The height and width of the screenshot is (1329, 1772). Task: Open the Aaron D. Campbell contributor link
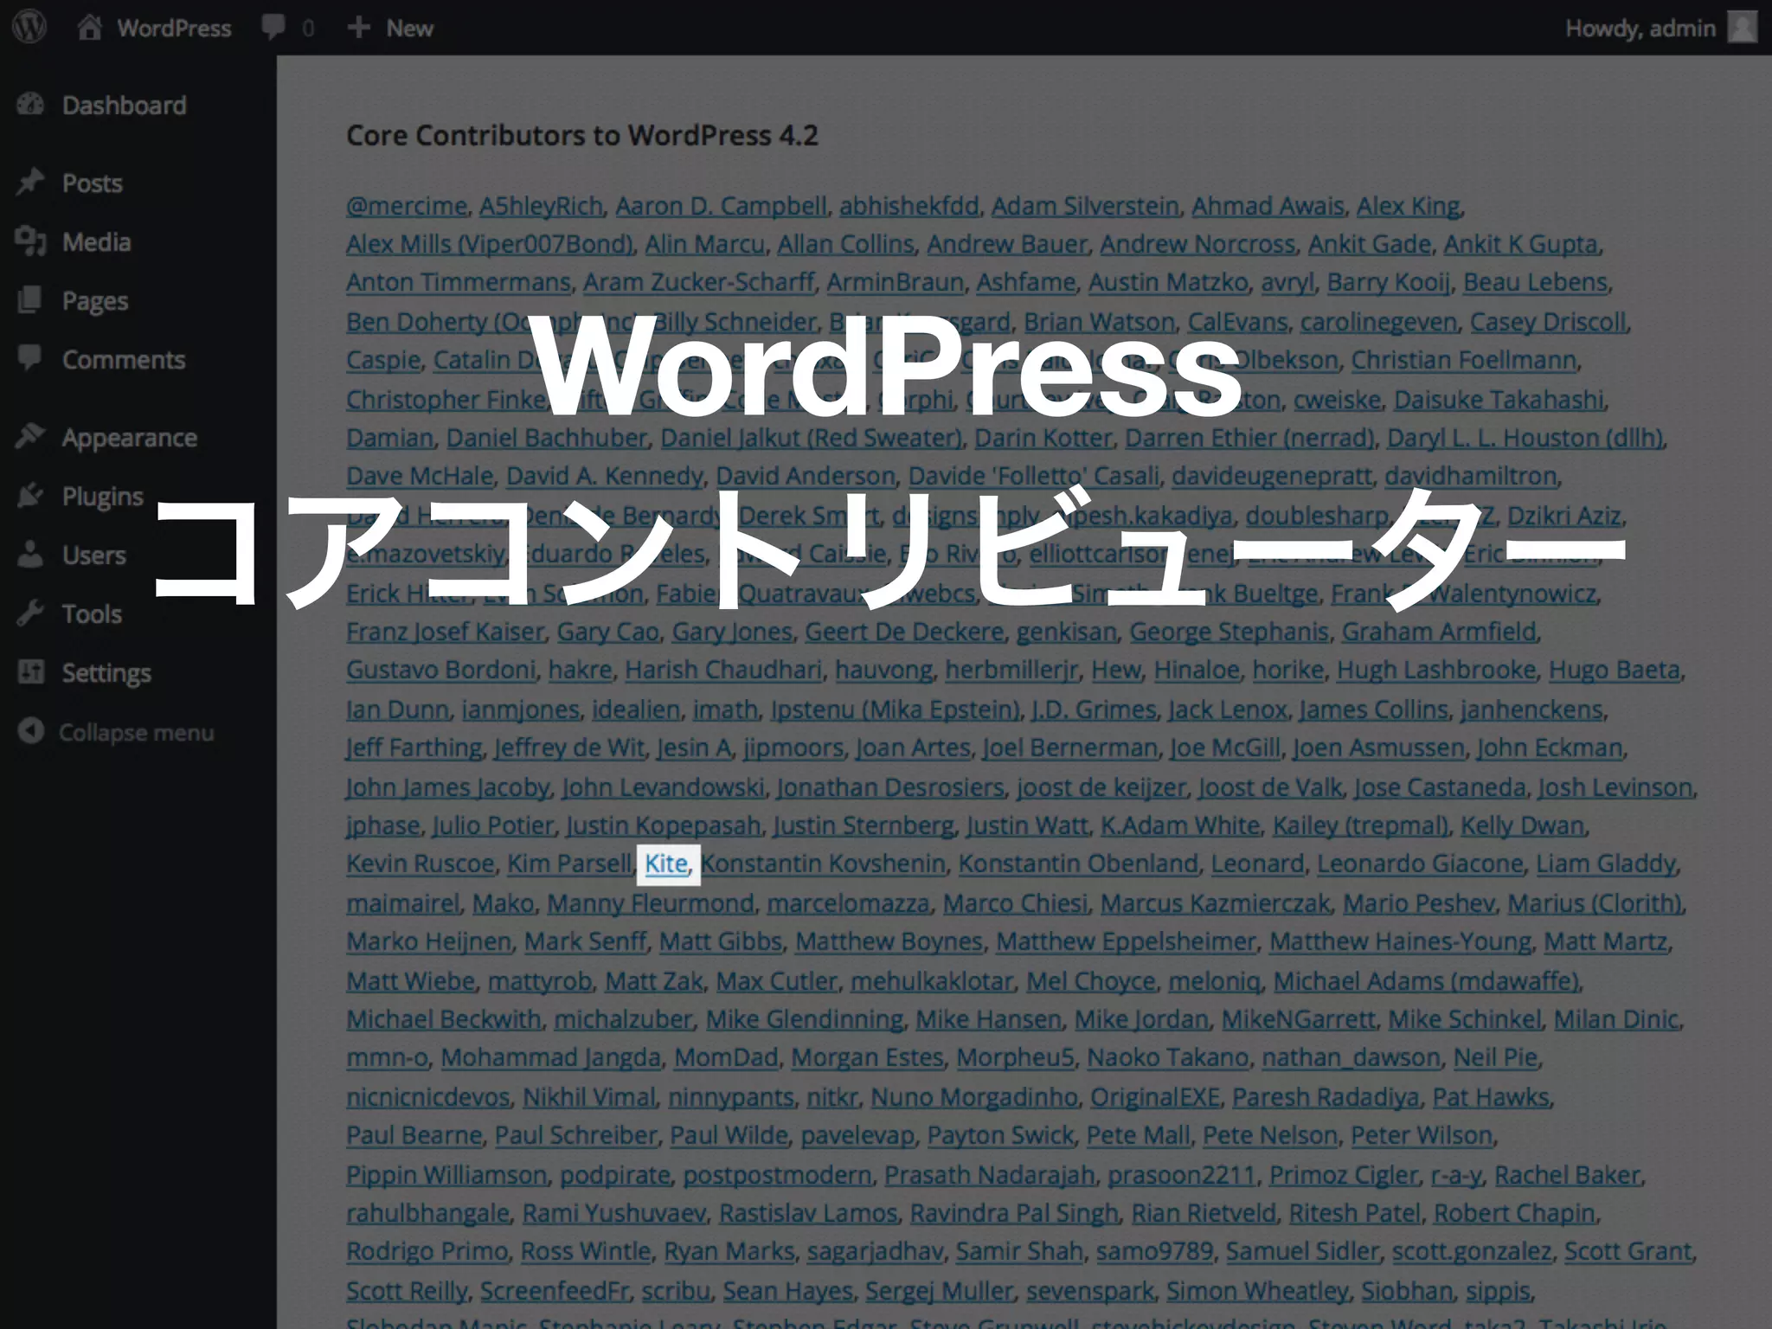(721, 206)
